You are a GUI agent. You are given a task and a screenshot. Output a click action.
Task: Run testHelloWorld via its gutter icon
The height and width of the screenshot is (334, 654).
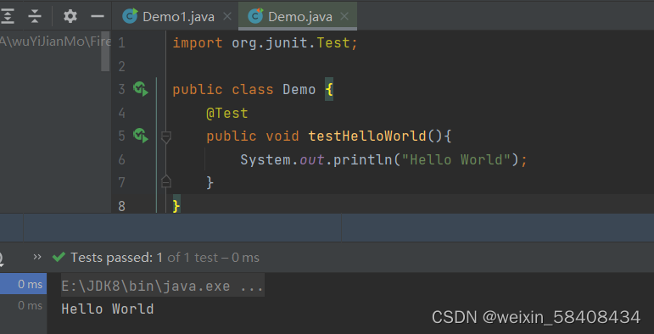click(x=141, y=136)
